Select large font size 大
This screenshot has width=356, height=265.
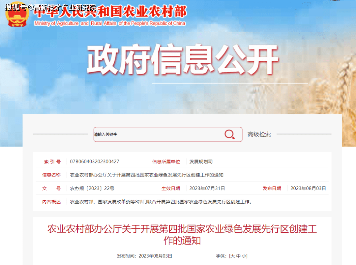pos(233,256)
